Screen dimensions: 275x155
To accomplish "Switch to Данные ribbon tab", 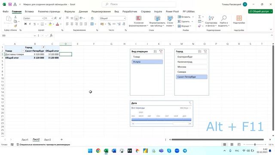I will [83, 12].
